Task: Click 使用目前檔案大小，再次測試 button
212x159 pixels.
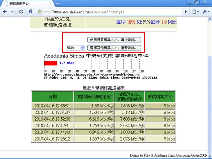Action: pos(114,40)
